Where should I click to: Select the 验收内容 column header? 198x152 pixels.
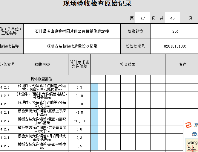pyautogui.click(x=42, y=64)
